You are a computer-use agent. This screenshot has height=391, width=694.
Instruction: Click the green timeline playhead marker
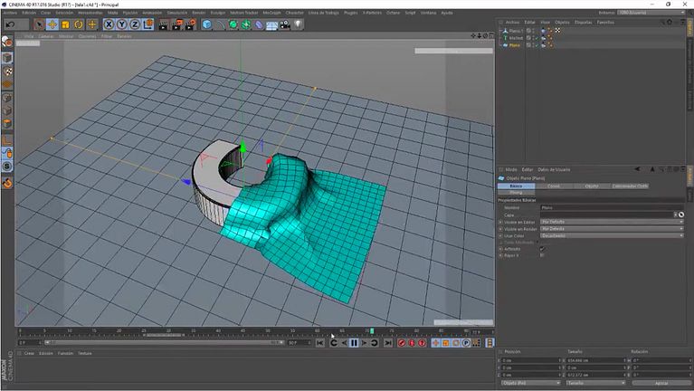click(372, 330)
